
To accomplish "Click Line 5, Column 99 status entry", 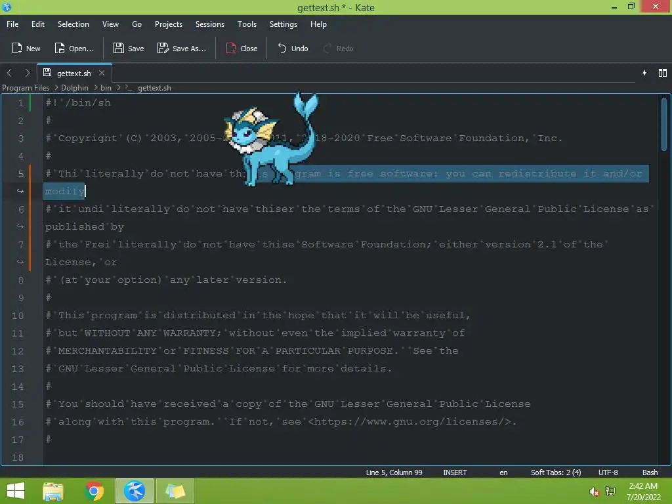I will [x=394, y=472].
